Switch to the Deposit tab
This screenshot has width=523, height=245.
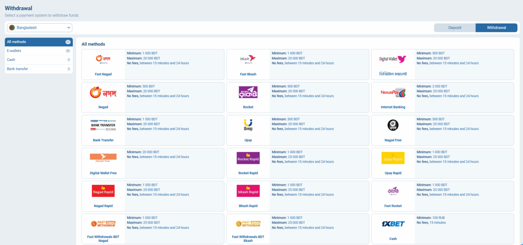click(454, 28)
